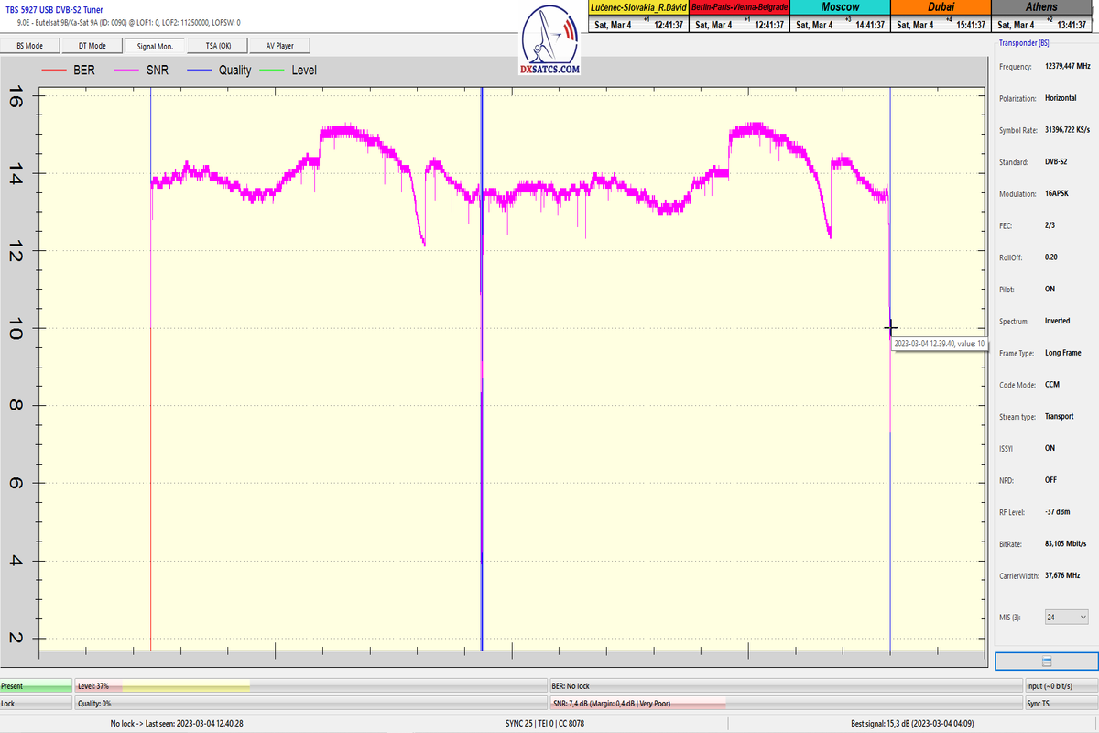Select the Signal Mon. tab

coord(155,45)
